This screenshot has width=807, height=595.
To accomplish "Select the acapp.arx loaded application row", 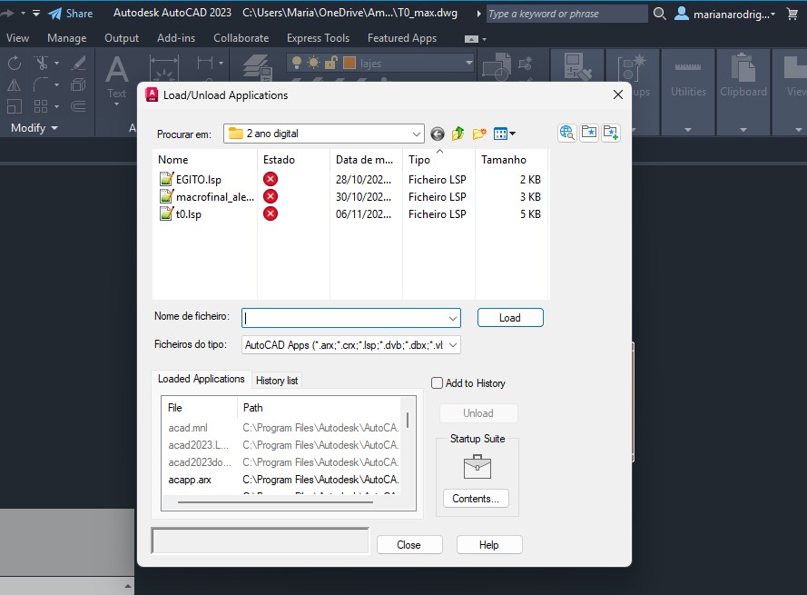I will tap(190, 480).
